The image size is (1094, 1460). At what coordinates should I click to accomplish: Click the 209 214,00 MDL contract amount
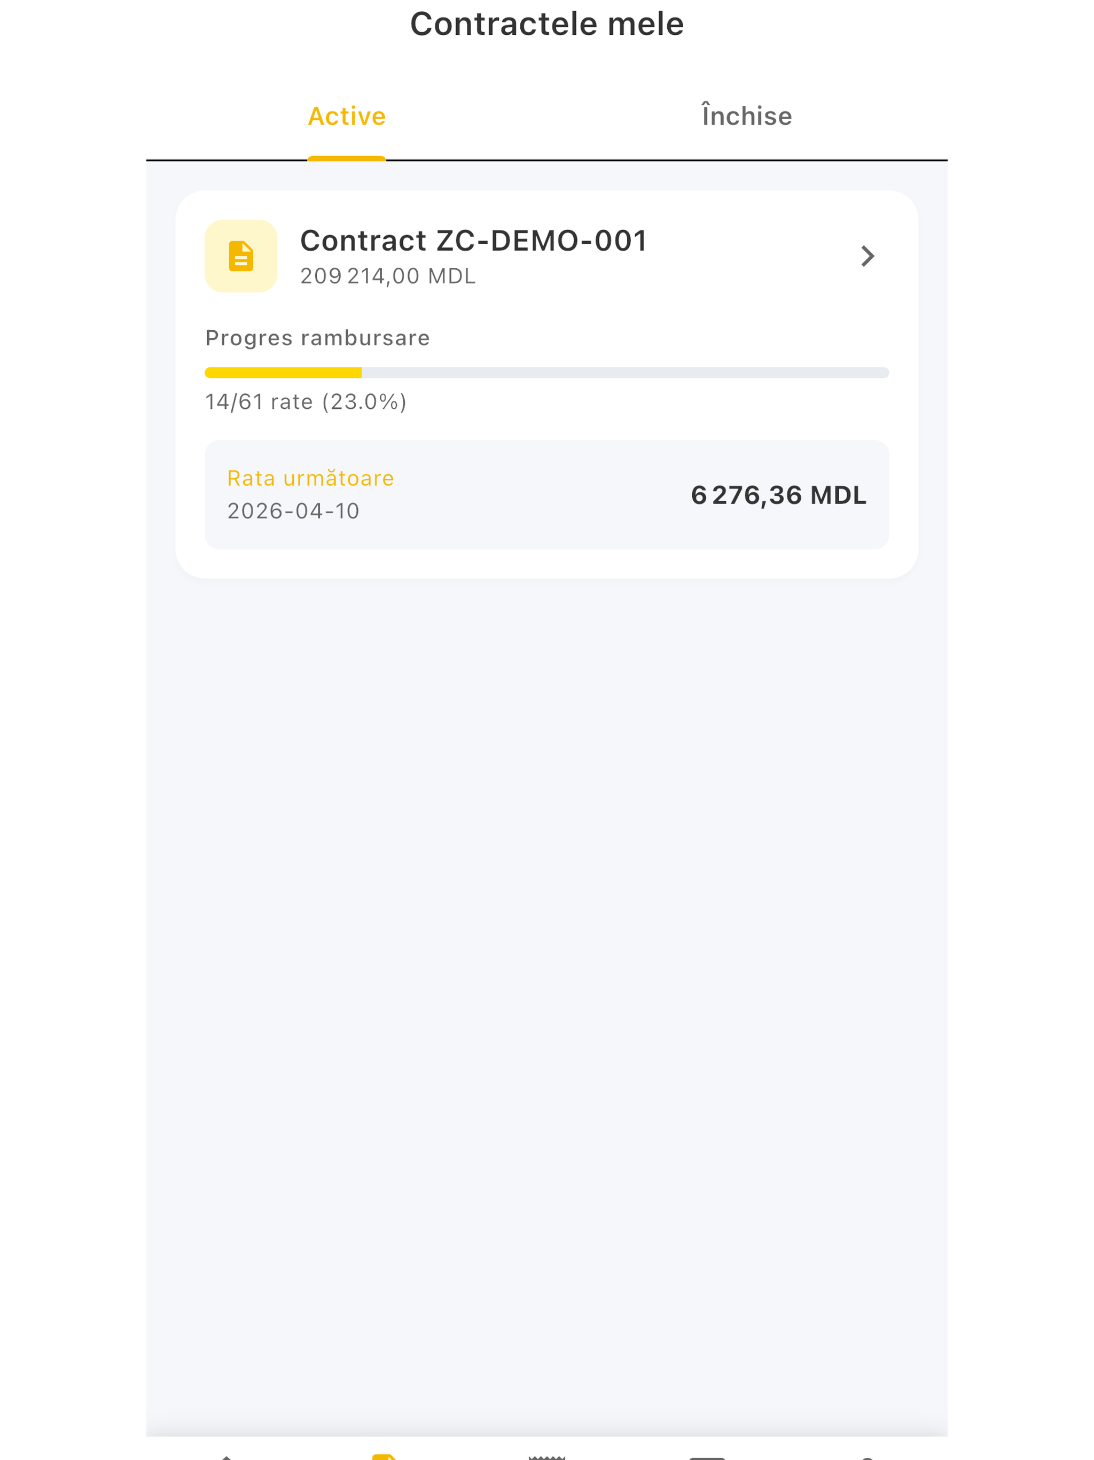388,276
